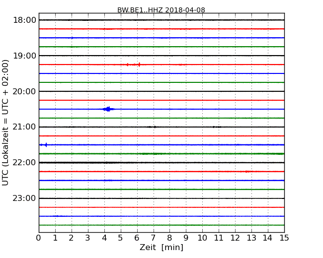
Task: Click x-axis tick label 12
Action: (x=235, y=238)
